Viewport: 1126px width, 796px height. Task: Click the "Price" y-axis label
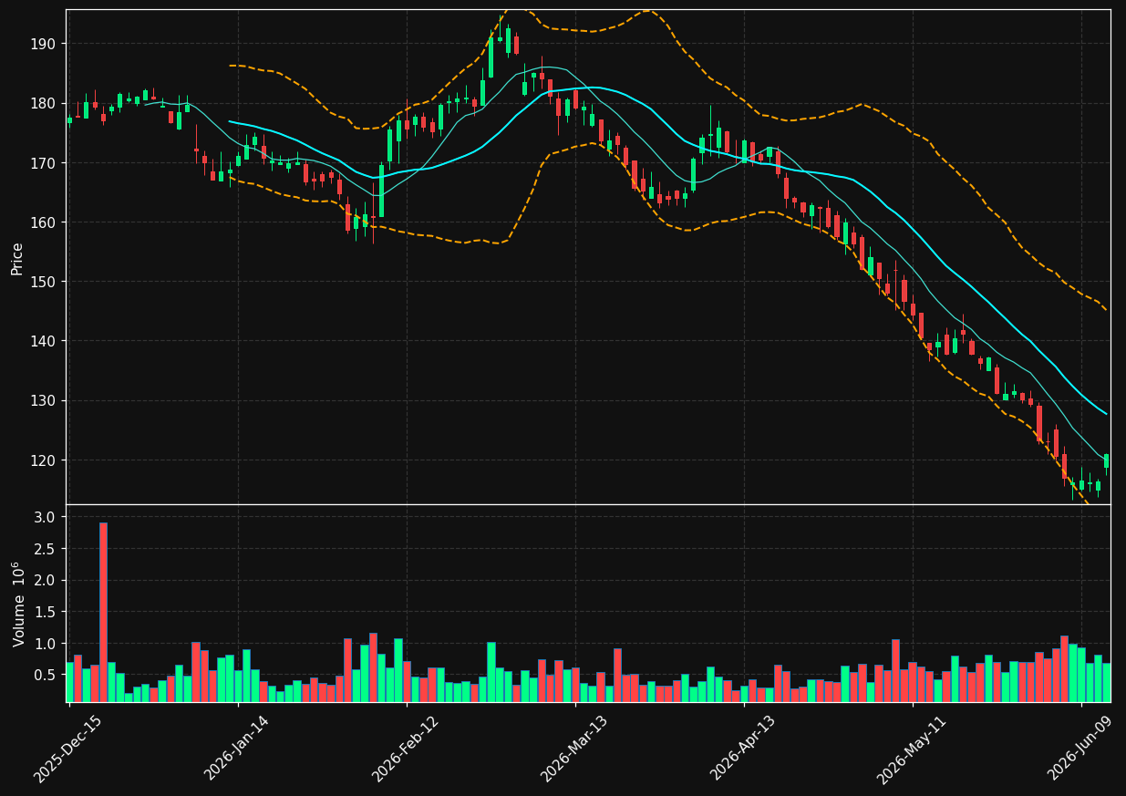[17, 258]
